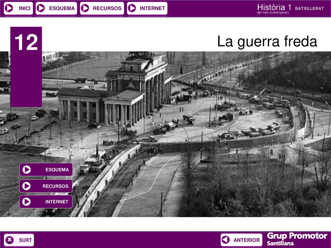Exit with the SURT button
This screenshot has height=248, width=331.
pos(19,240)
